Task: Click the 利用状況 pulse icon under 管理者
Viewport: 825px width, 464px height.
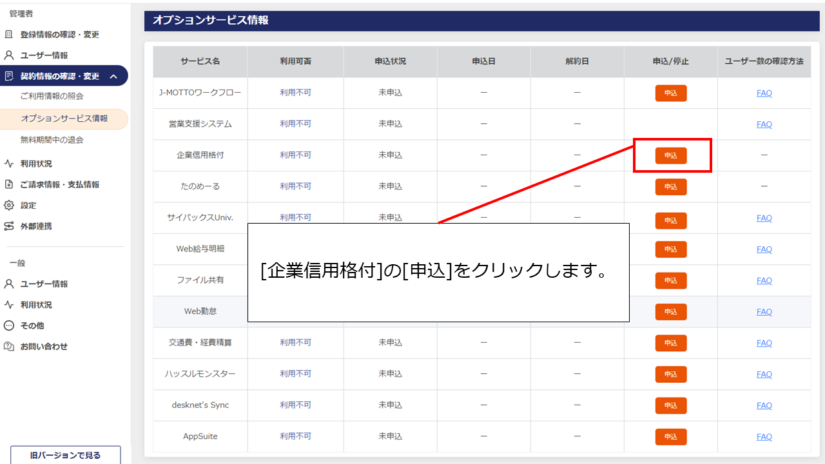Action: [x=9, y=164]
